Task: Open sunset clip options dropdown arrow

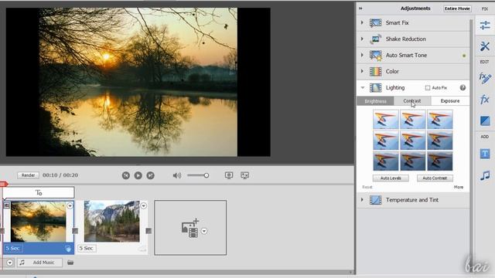Action: (x=70, y=206)
